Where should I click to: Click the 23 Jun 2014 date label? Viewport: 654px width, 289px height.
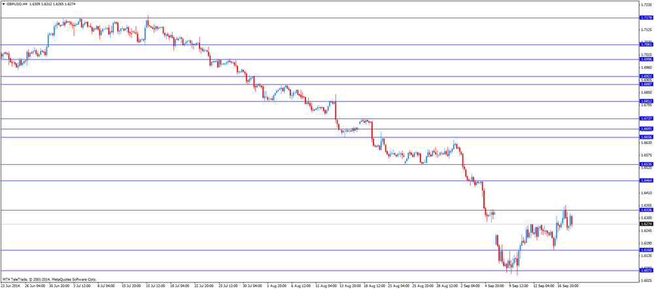[x=10, y=286]
